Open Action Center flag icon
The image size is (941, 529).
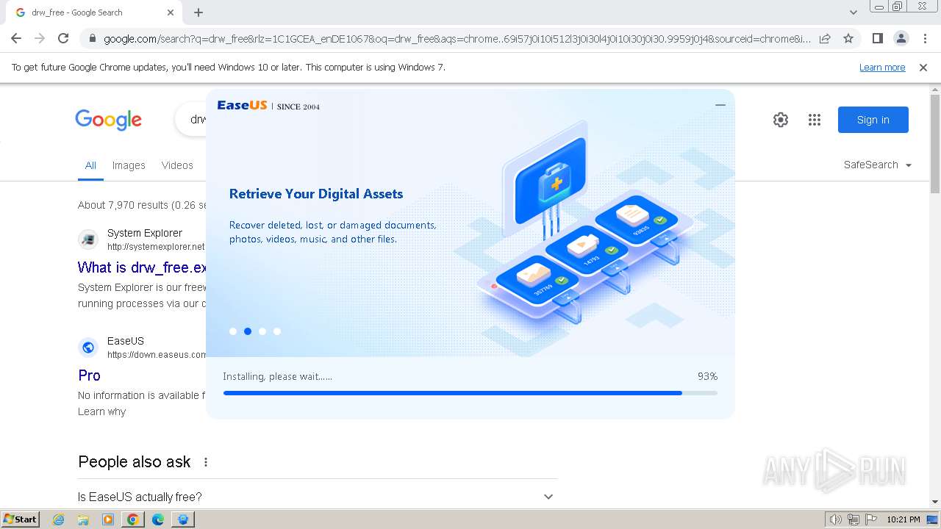tap(870, 519)
